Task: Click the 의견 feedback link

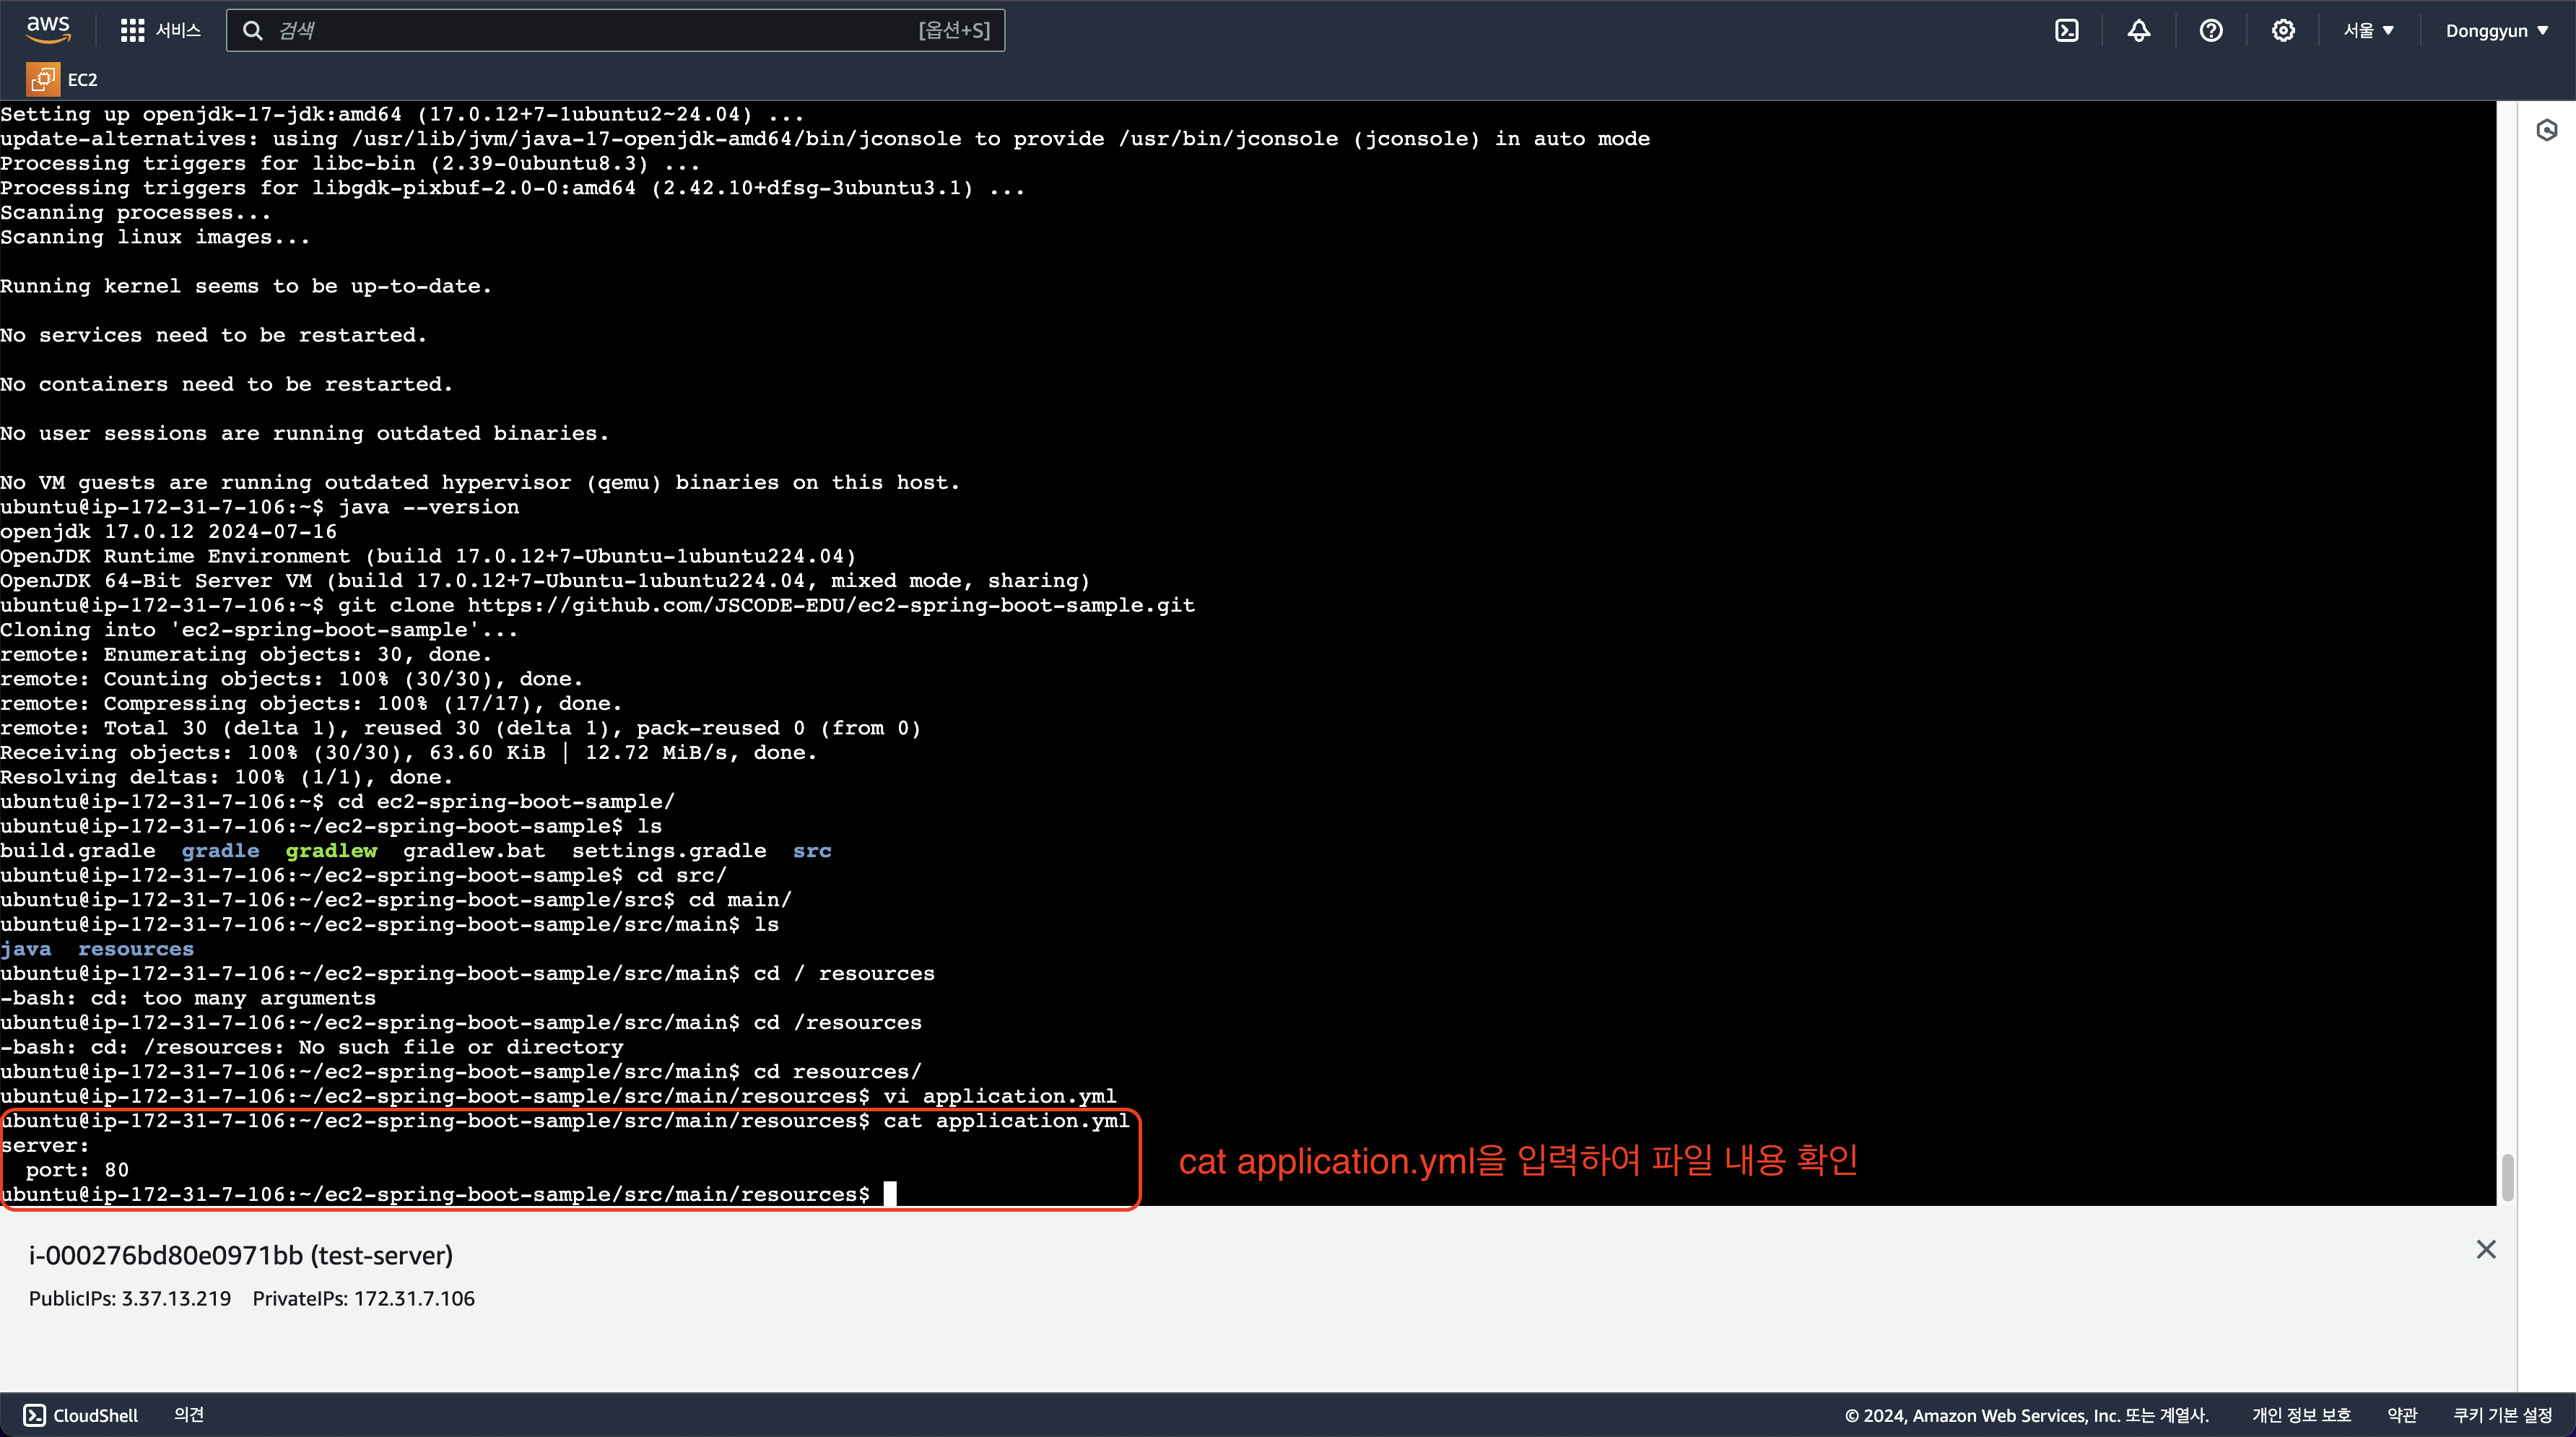Action: [188, 1414]
